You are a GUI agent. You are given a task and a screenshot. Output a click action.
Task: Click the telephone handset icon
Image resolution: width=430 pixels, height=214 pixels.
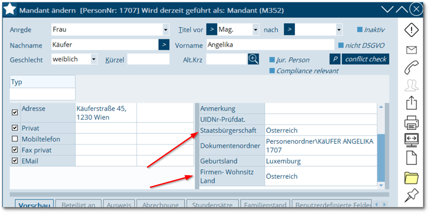(x=412, y=68)
